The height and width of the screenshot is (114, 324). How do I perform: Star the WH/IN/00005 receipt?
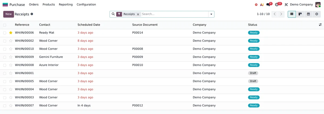(11, 81)
